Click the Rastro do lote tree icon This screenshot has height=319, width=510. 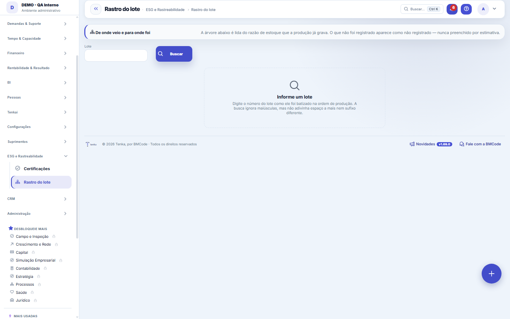click(18, 182)
